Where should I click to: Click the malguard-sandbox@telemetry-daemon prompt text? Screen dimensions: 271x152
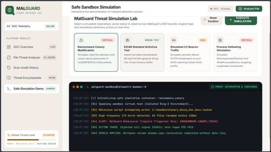point(119,87)
